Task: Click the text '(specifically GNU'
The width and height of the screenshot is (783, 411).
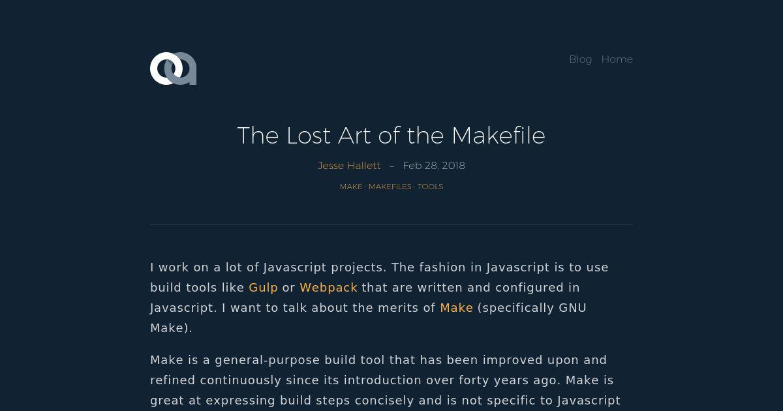Action: (532, 308)
